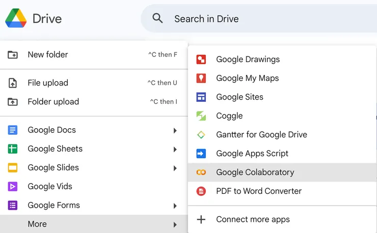The width and height of the screenshot is (377, 233).
Task: Expand the Google Forms submenu arrow
Action: click(x=175, y=206)
